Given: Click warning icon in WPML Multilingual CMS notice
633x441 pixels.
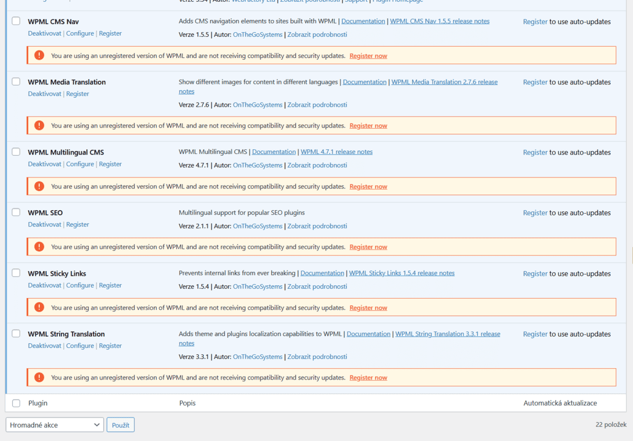Looking at the screenshot, I should [39, 186].
